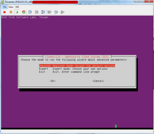Click the Clonezilla dialog title text
This screenshot has height=134, width=154.
coord(77,57)
